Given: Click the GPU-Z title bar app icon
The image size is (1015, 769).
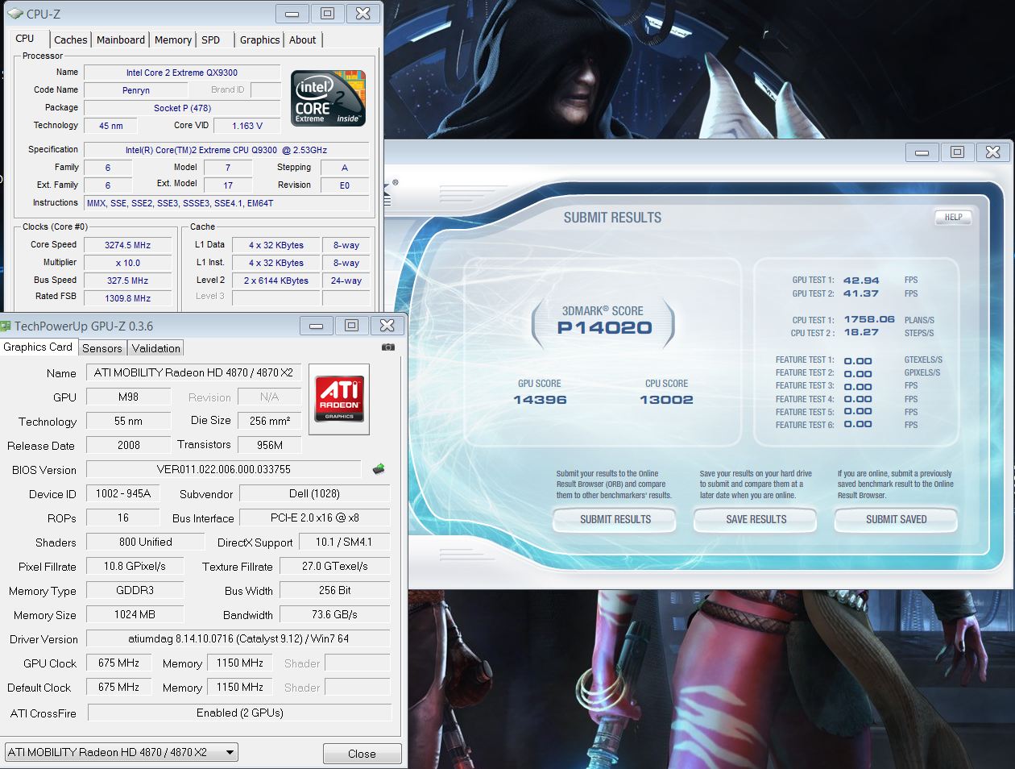Looking at the screenshot, I should [6, 326].
